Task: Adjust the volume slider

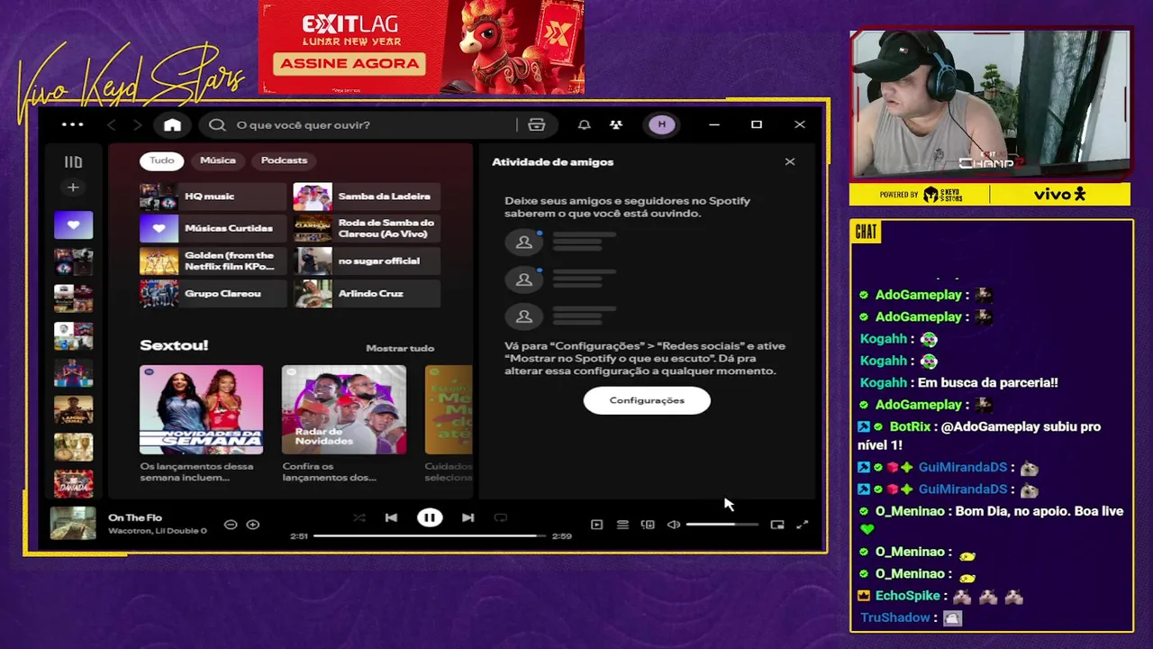Action: [722, 525]
